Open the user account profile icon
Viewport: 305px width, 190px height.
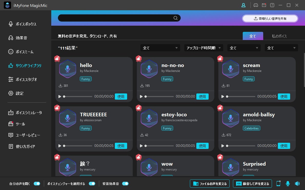tap(243, 5)
